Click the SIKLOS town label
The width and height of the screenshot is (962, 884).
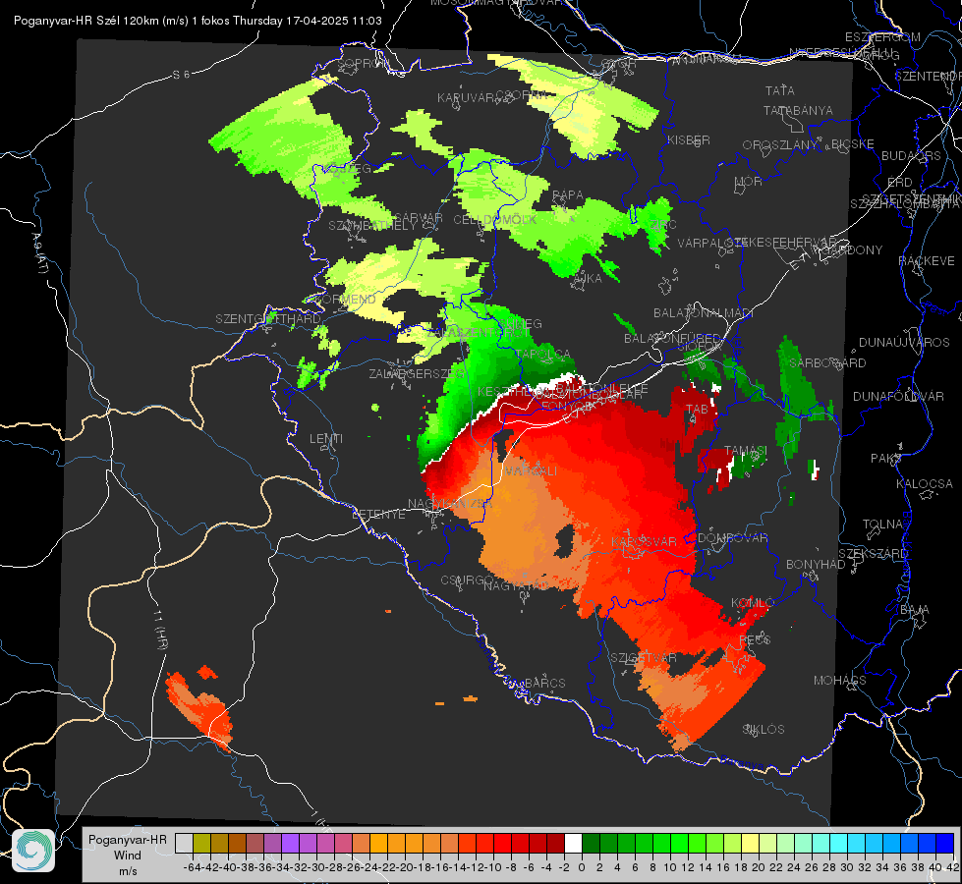(764, 730)
